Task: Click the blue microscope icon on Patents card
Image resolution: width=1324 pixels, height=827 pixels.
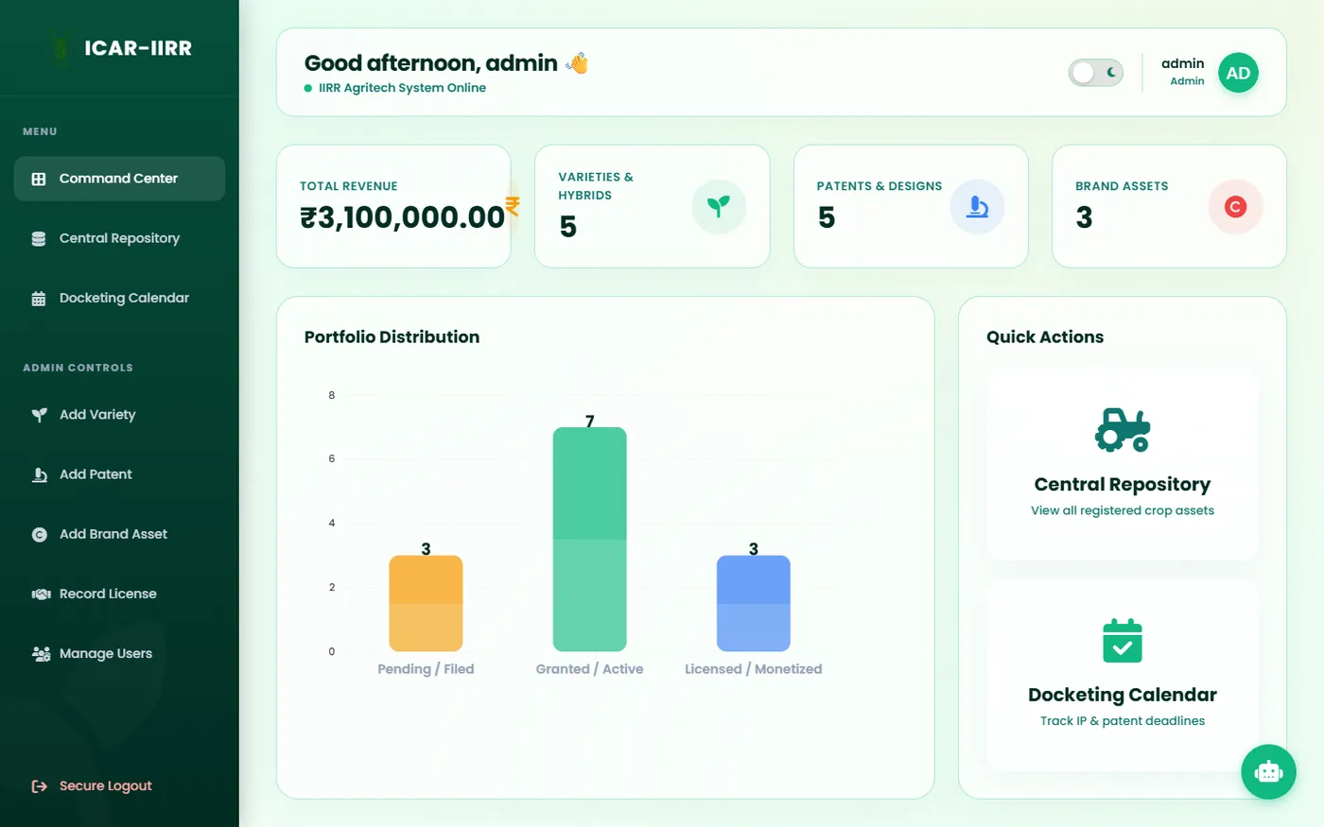Action: (x=977, y=206)
